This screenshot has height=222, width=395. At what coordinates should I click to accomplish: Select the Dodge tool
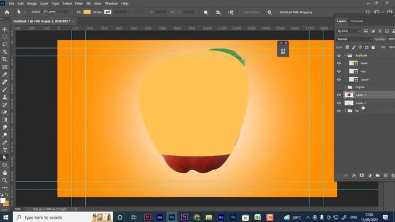(4, 135)
